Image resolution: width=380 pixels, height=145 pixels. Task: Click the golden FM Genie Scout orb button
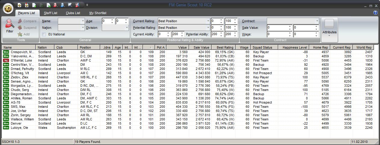[8, 8]
